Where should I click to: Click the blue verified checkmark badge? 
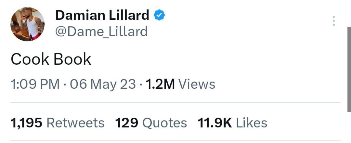click(159, 15)
